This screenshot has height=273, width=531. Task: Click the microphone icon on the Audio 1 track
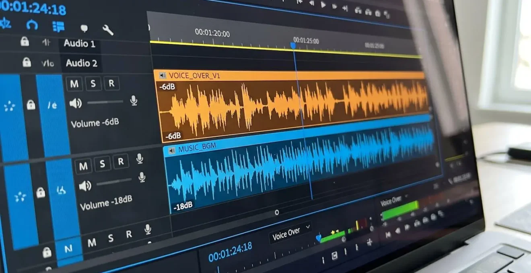point(134,102)
